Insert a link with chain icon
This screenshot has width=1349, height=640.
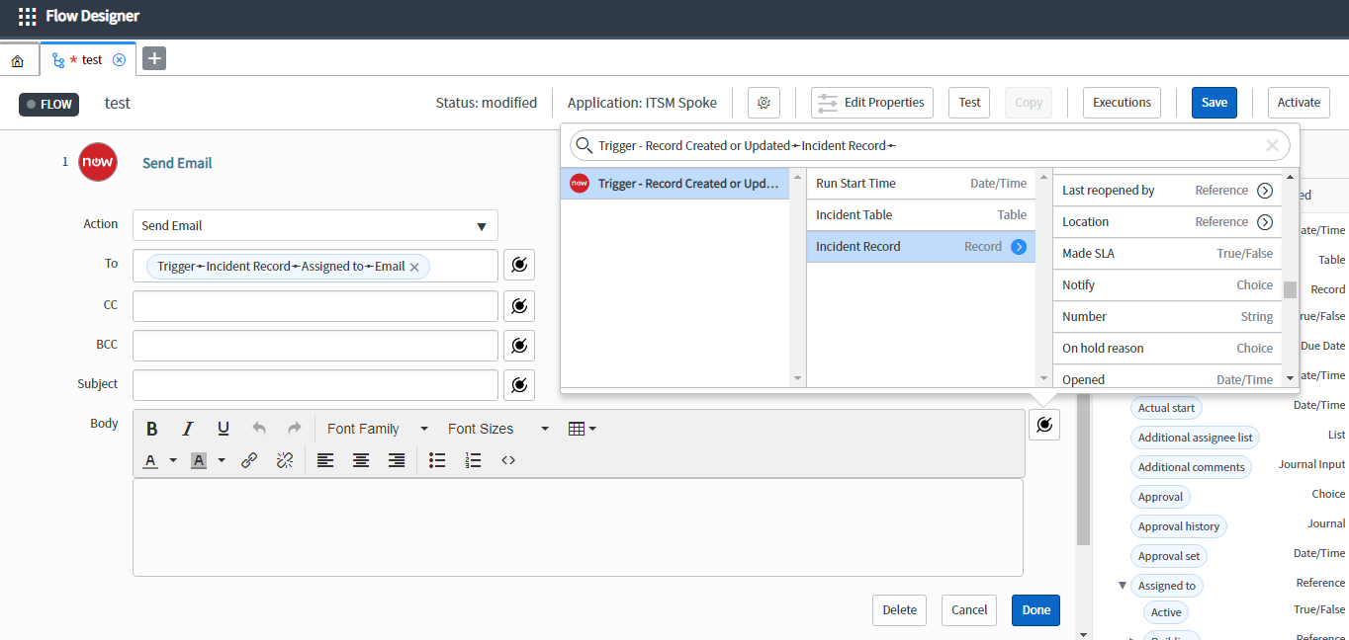[x=249, y=460]
